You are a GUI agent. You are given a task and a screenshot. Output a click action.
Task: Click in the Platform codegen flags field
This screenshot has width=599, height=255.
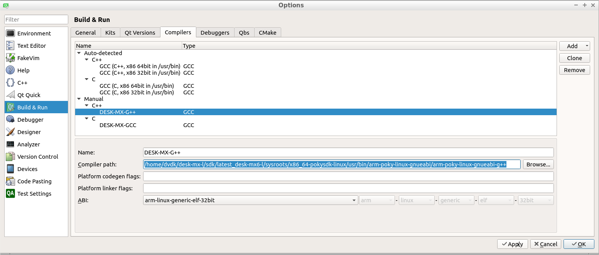click(348, 176)
